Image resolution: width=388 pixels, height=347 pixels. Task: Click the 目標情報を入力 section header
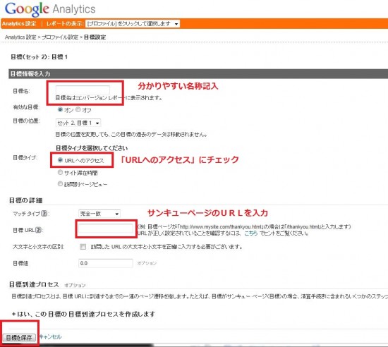tap(198, 74)
